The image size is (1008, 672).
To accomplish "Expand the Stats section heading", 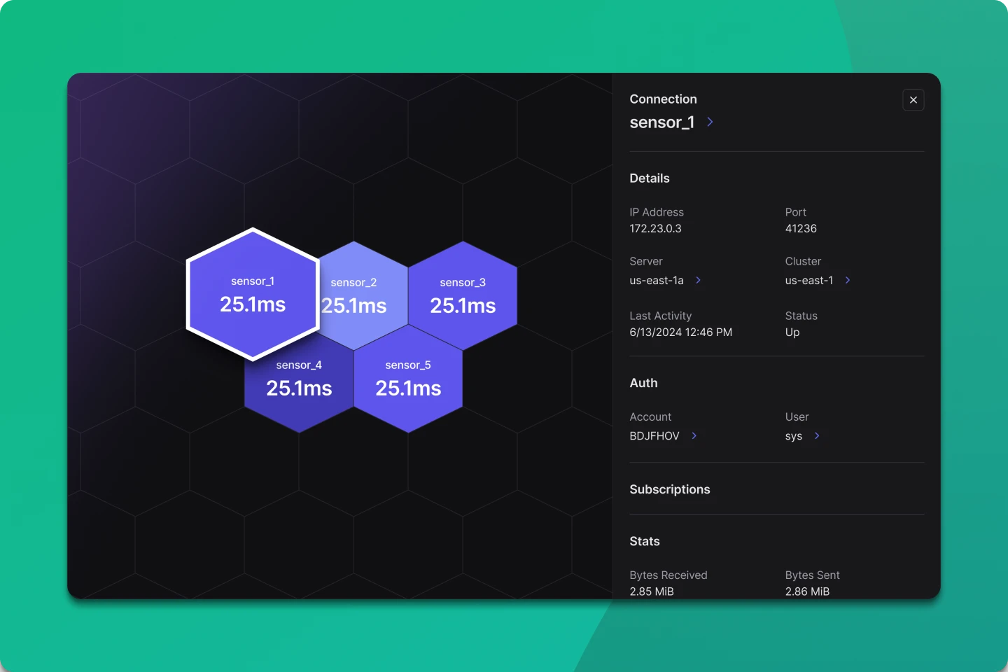I will pos(645,541).
